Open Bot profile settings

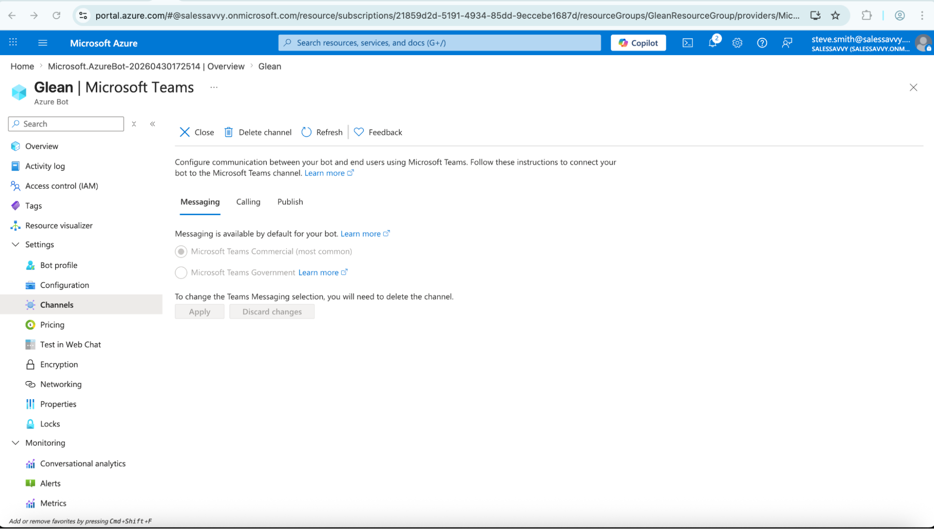pos(59,265)
